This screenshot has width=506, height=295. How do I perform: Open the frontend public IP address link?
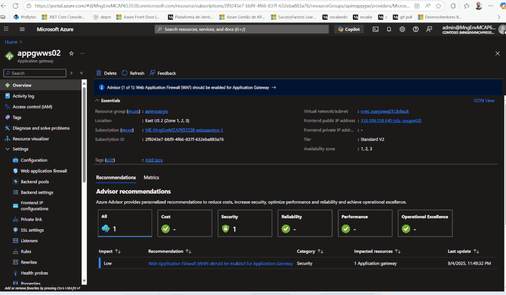click(391, 121)
